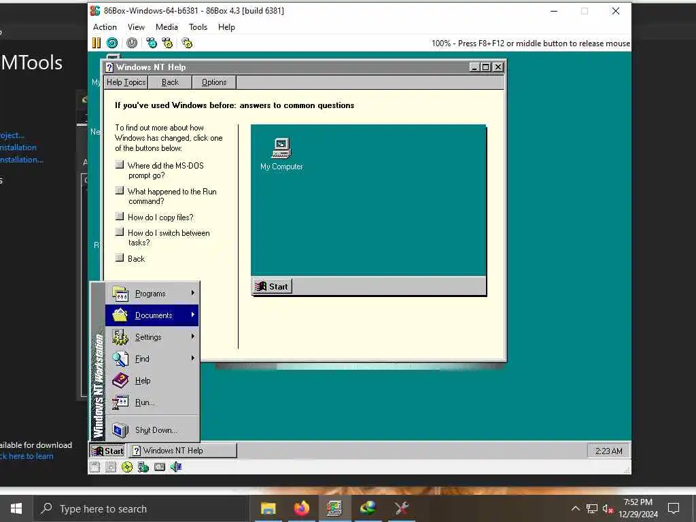Click the Back button in help toolbar
Screen dimensions: 696x522
[x=170, y=82]
